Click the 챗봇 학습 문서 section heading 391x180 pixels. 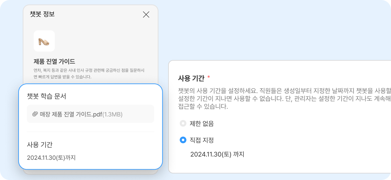pyautogui.click(x=47, y=96)
